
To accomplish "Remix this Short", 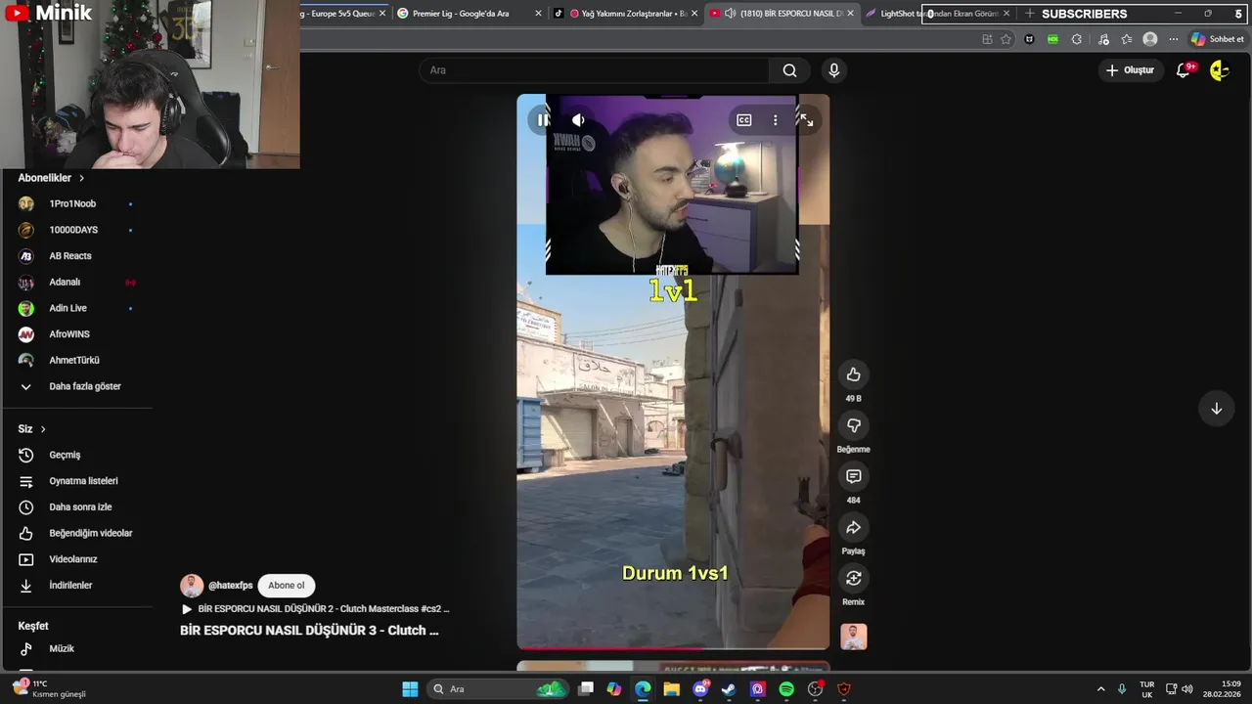I will 853,578.
